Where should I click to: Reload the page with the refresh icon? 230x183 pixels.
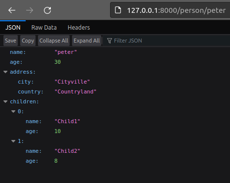(47, 10)
